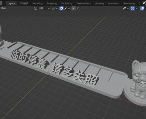Toggle proportional editing circle icon
Viewport: 146px width, 119px height.
(74, 8)
